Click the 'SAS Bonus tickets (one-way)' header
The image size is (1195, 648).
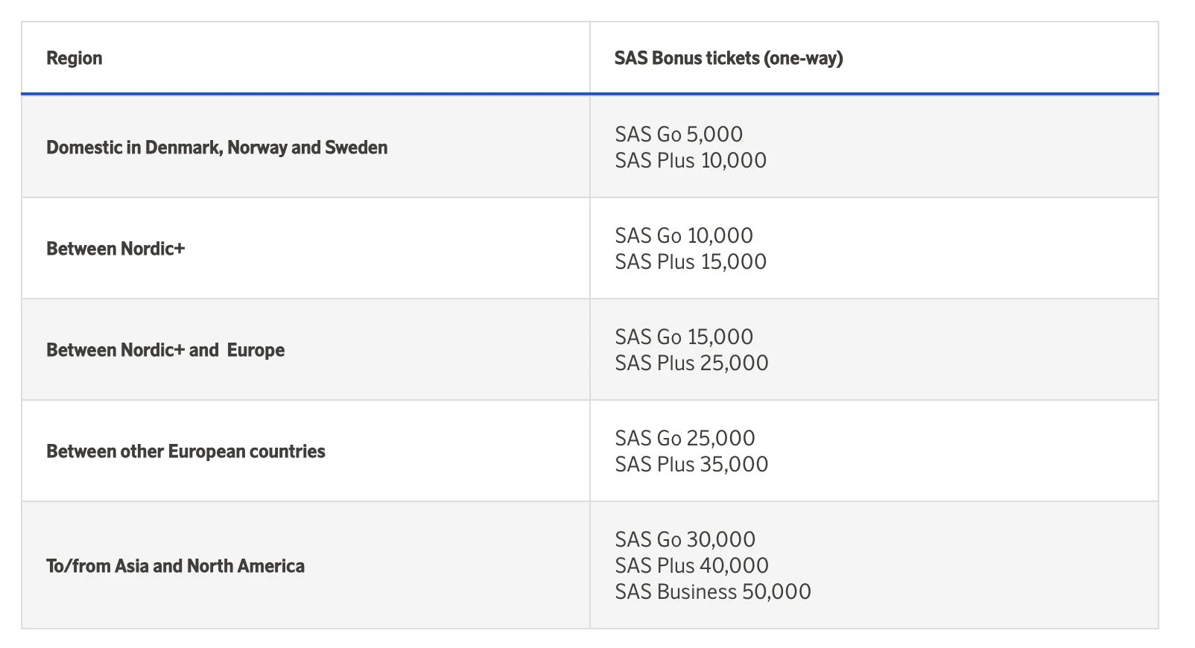728,58
